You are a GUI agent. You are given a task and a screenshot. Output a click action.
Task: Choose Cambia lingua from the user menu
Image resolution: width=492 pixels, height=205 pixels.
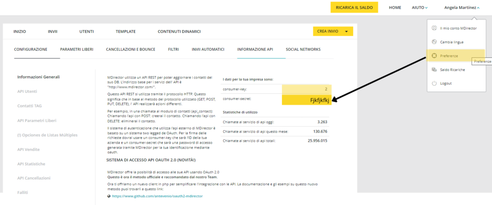(x=452, y=42)
